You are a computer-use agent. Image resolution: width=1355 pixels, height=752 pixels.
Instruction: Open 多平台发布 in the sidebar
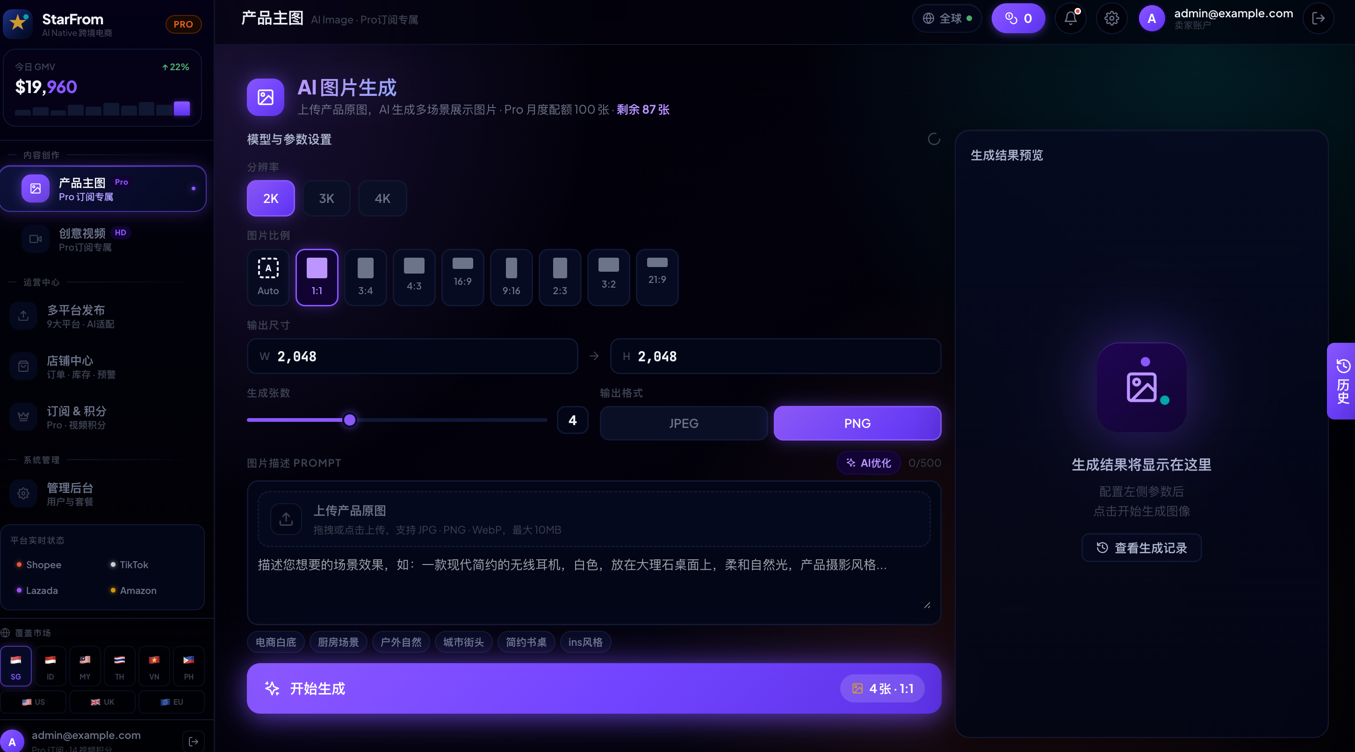pos(103,316)
